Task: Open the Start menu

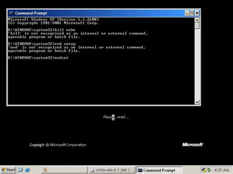Action: coord(8,170)
